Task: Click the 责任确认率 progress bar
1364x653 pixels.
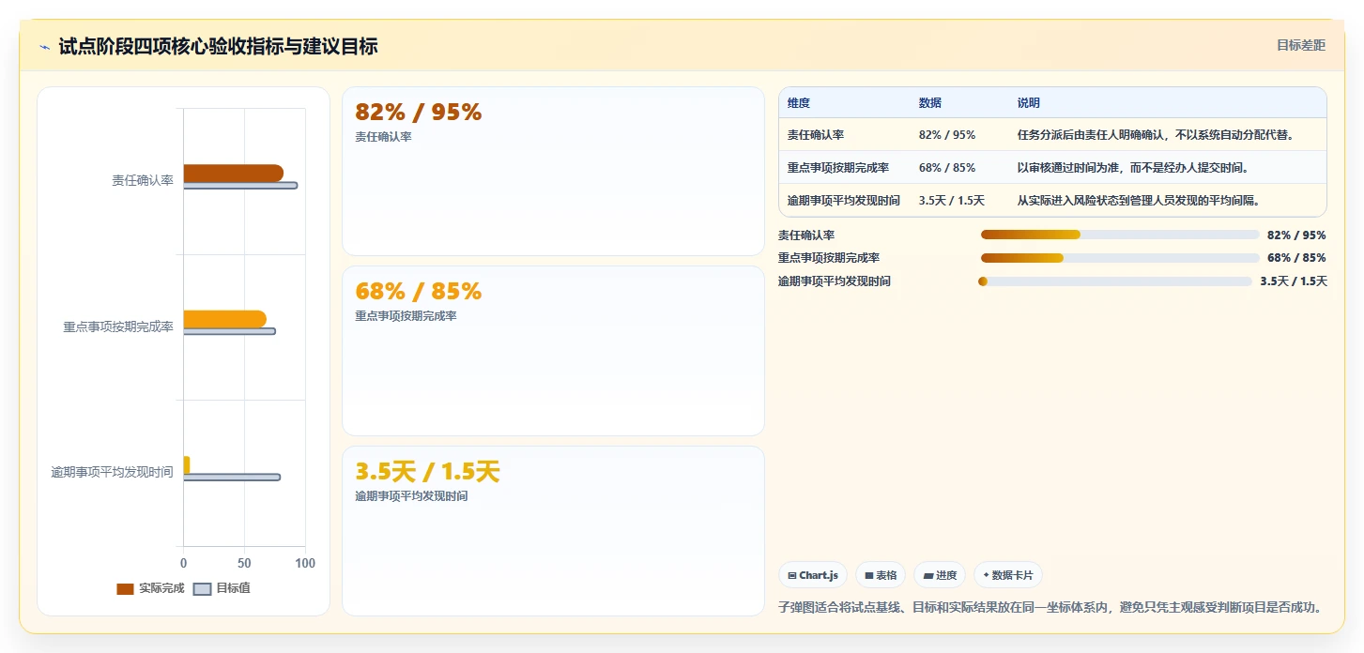Action: tap(1120, 235)
